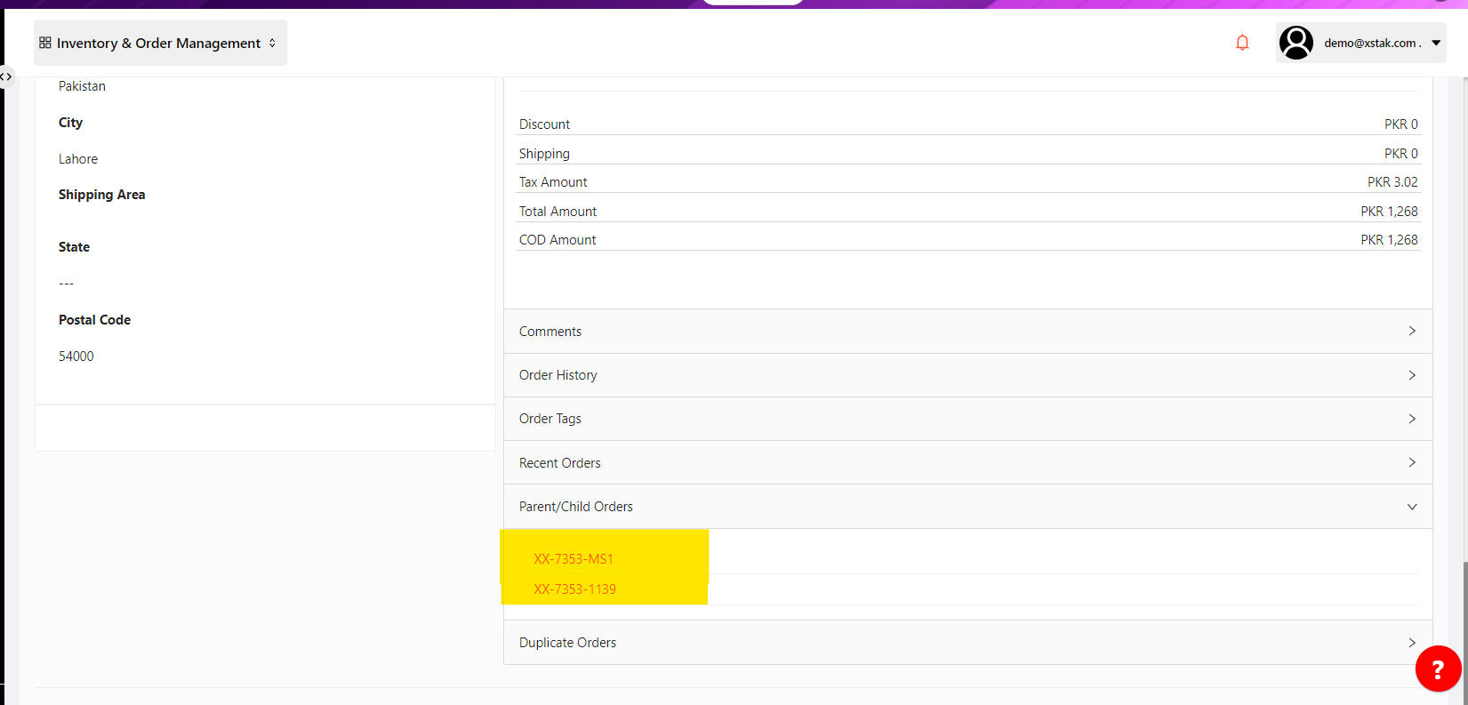The height and width of the screenshot is (705, 1468).
Task: Open order link XX-7353-1139
Action: pyautogui.click(x=574, y=589)
